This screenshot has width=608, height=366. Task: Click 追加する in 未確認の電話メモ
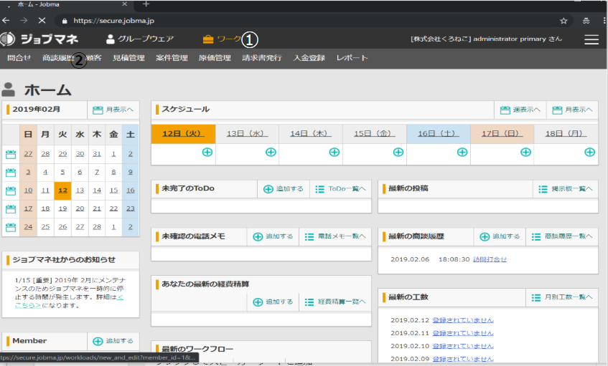tap(273, 236)
